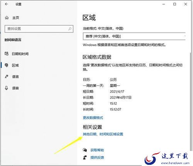This screenshot has width=193, height=166.
Task: Click the 语言 language icon
Action: coord(7,77)
